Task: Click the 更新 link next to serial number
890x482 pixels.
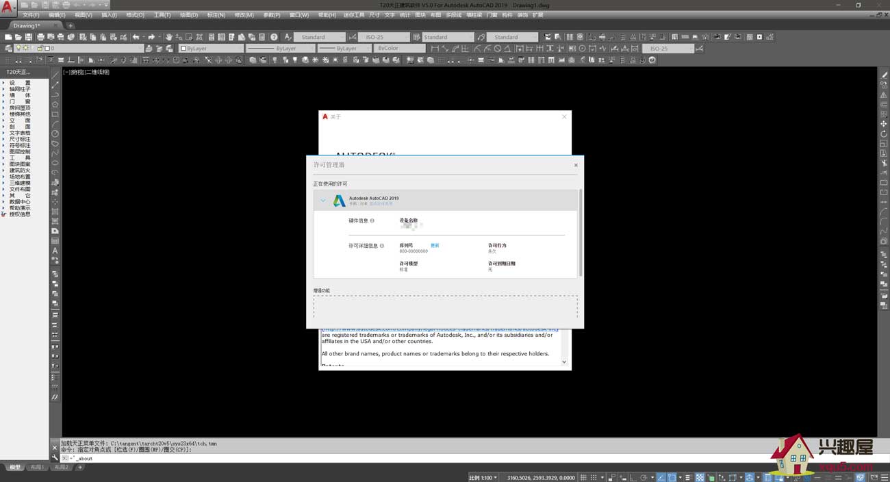Action: (435, 245)
